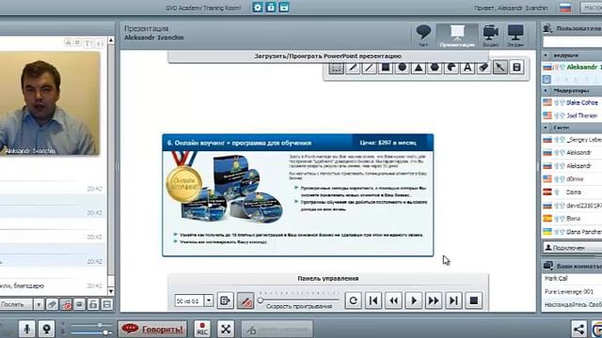Click the lock icon in top bar
This screenshot has width=602, height=338.
[271, 8]
